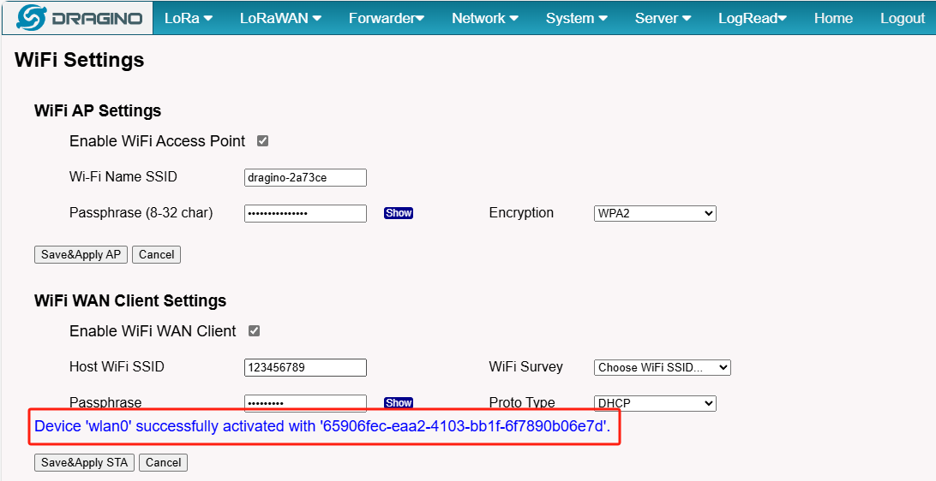Go to the Home page
Screen dimensions: 936x481
click(833, 19)
